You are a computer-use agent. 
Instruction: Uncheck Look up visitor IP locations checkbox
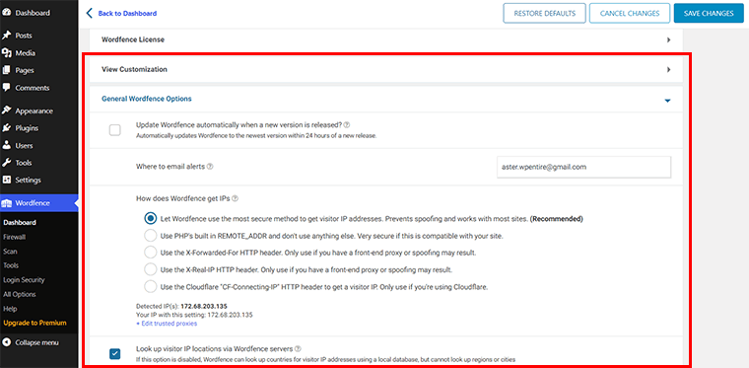point(114,354)
